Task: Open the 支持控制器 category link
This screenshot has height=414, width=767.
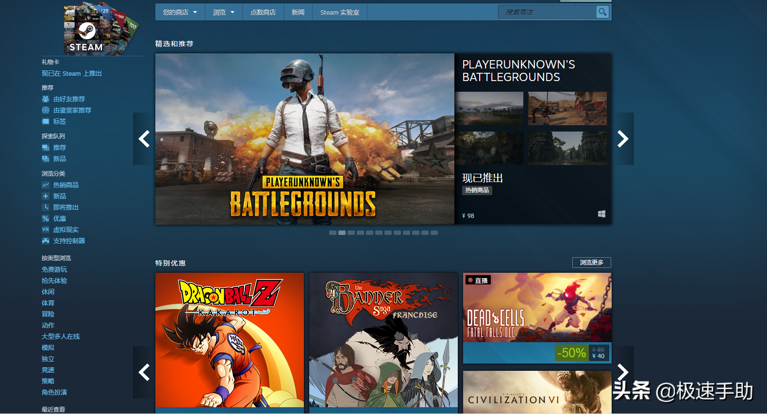Action: coord(69,241)
